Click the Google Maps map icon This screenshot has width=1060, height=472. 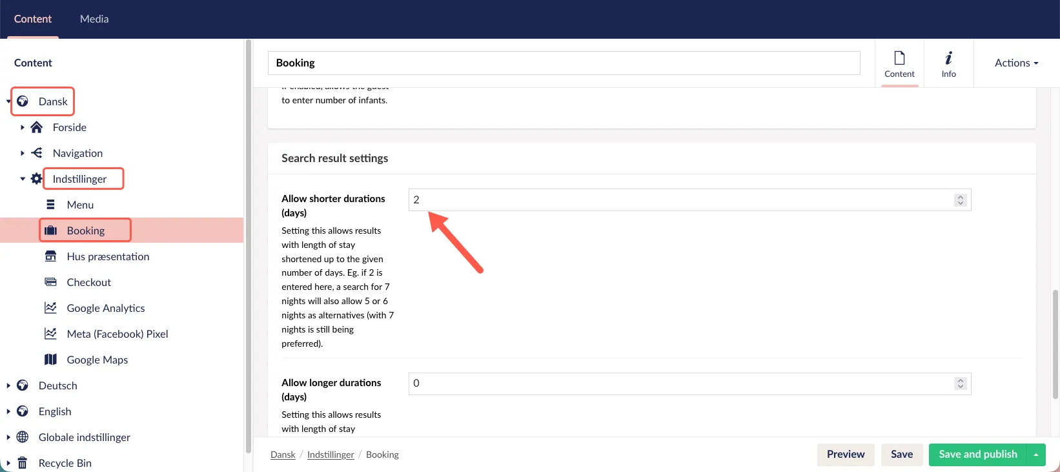[50, 360]
